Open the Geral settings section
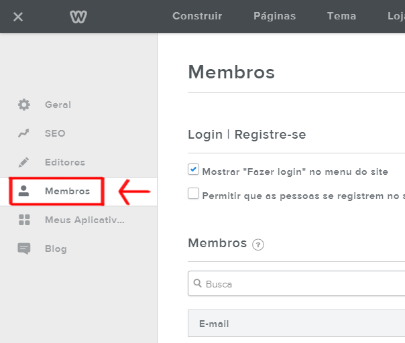Image resolution: width=405 pixels, height=343 pixels. point(58,105)
